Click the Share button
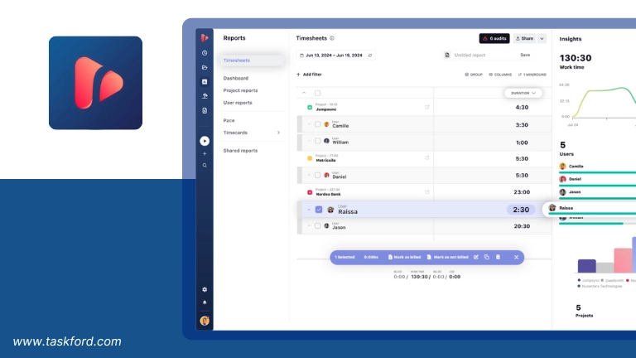This screenshot has height=358, width=636. point(525,39)
